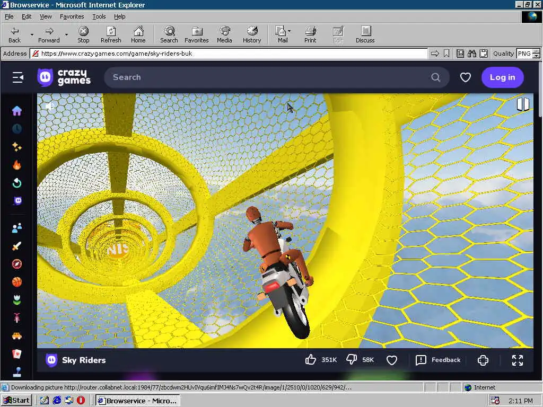The height and width of the screenshot is (407, 543).
Task: Like the game with thumbs up
Action: pos(311,360)
